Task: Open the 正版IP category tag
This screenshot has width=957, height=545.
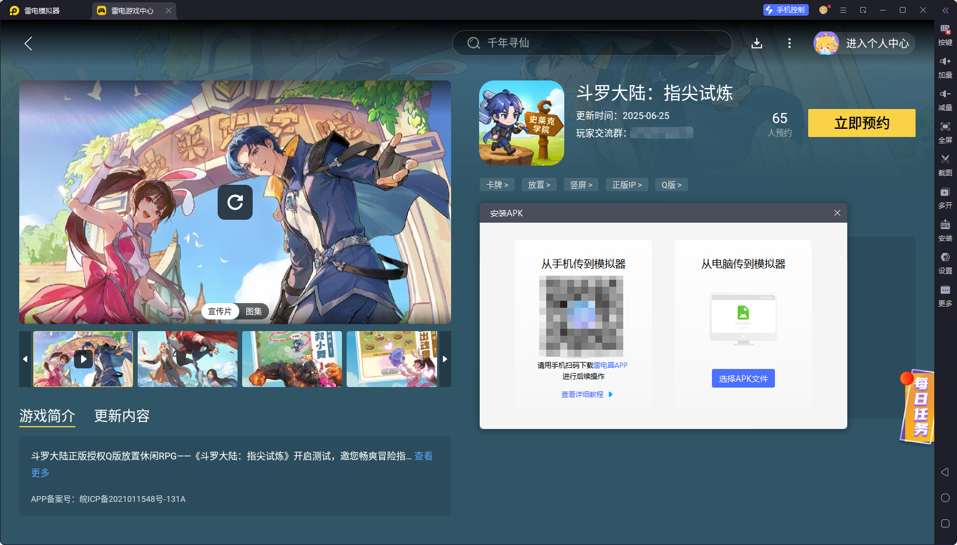Action: pos(627,185)
